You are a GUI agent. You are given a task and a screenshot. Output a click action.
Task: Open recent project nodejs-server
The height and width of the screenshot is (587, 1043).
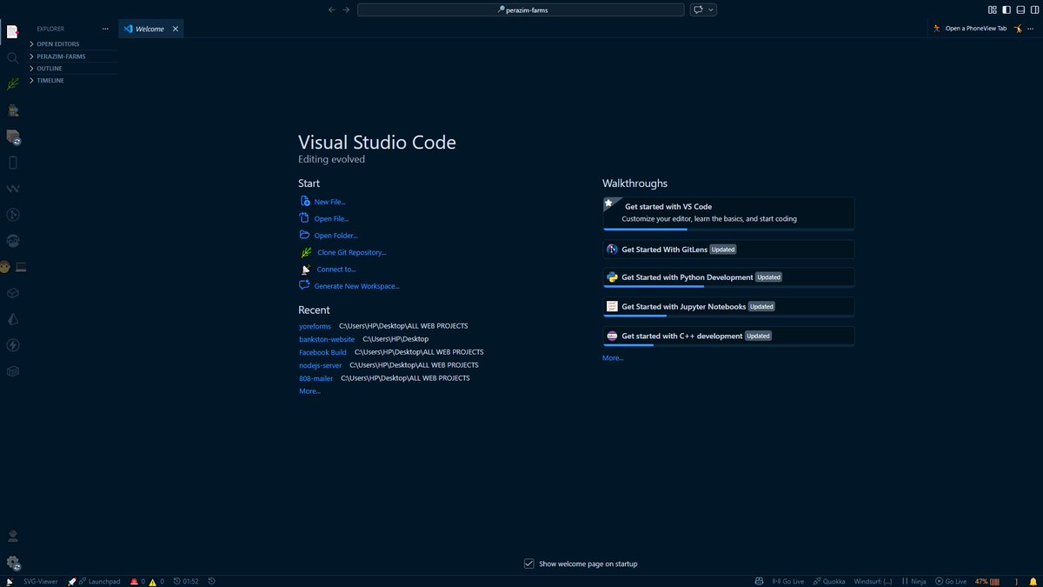point(320,365)
